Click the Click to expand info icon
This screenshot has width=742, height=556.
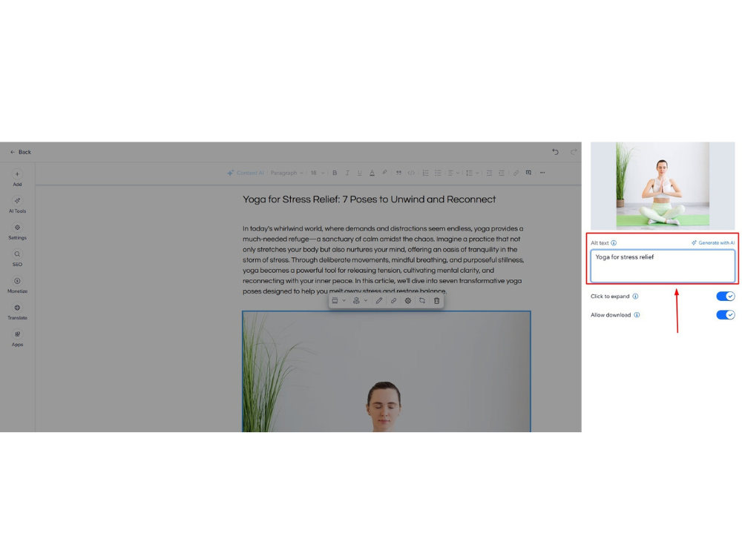pos(636,297)
